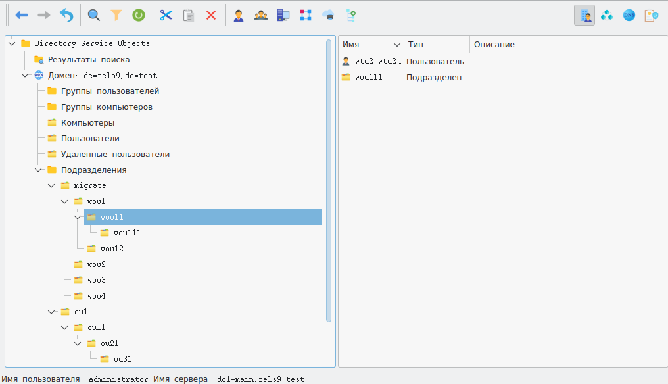Click the computer icon in toolbar
This screenshot has width=668, height=384.
pos(283,15)
